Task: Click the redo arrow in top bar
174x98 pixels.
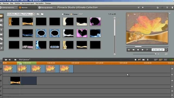Action: [x=162, y=8]
